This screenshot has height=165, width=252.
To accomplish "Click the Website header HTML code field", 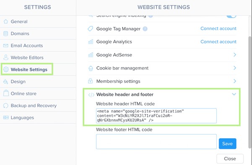I will coord(156,116).
